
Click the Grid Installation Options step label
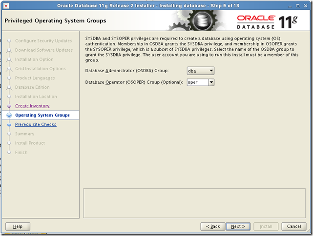[41, 69]
